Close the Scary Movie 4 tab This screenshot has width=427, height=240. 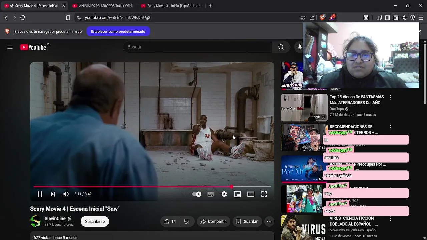pos(64,6)
